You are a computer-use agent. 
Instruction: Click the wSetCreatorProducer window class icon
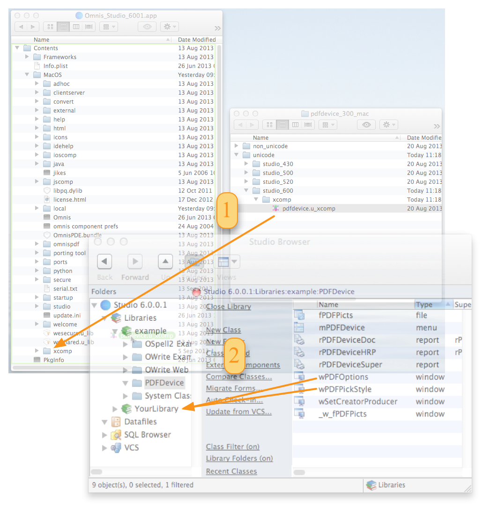click(299, 401)
